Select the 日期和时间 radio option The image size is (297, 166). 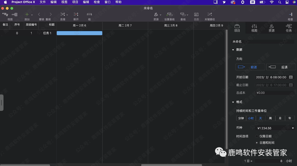click(x=256, y=142)
